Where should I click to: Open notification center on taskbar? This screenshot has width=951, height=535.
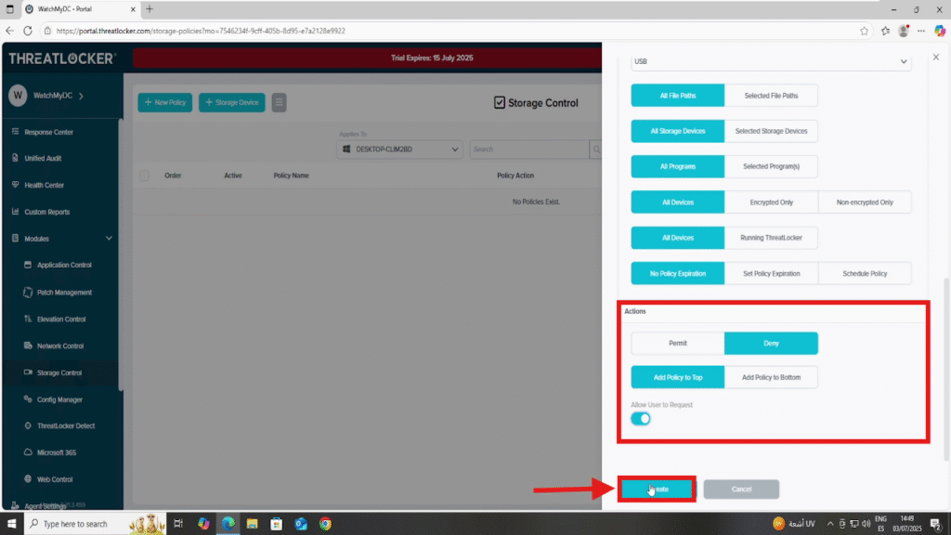pos(936,524)
